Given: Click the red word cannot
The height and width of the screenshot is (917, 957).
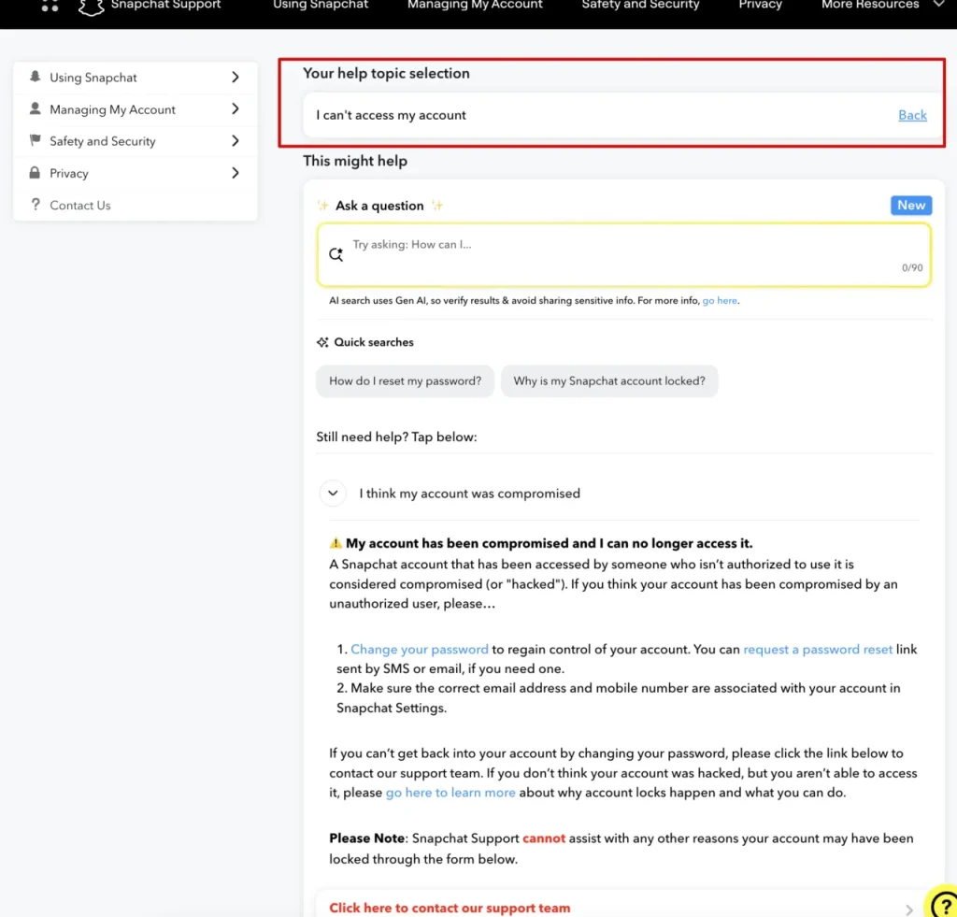Looking at the screenshot, I should (544, 838).
